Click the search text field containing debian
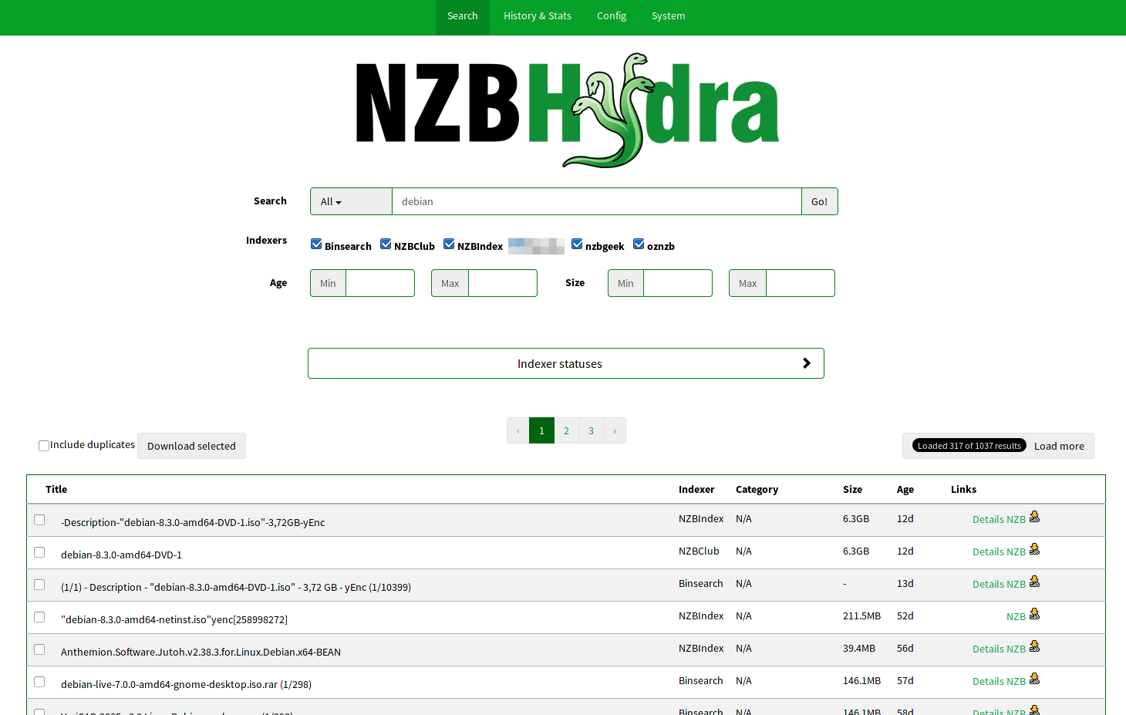Image resolution: width=1126 pixels, height=715 pixels. (x=596, y=201)
